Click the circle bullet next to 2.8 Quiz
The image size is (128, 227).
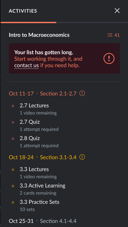coord(13,139)
